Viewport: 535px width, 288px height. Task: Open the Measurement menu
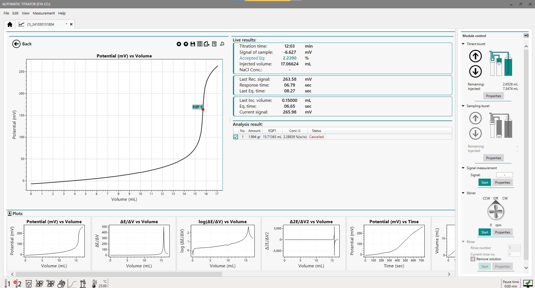pyautogui.click(x=44, y=13)
